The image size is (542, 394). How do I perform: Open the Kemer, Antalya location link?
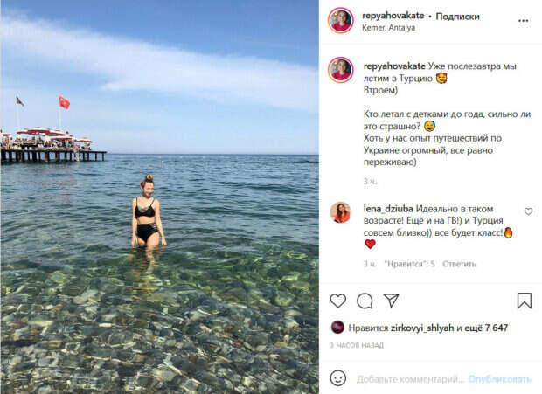pos(388,28)
